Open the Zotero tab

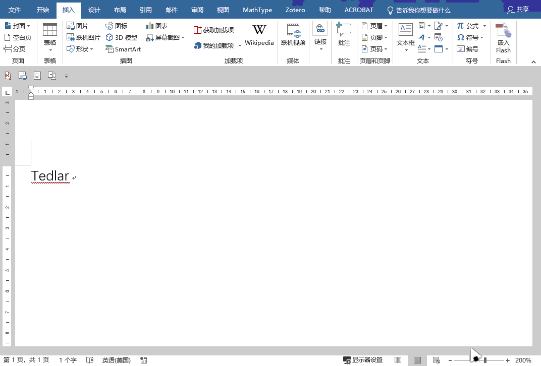[x=295, y=10]
